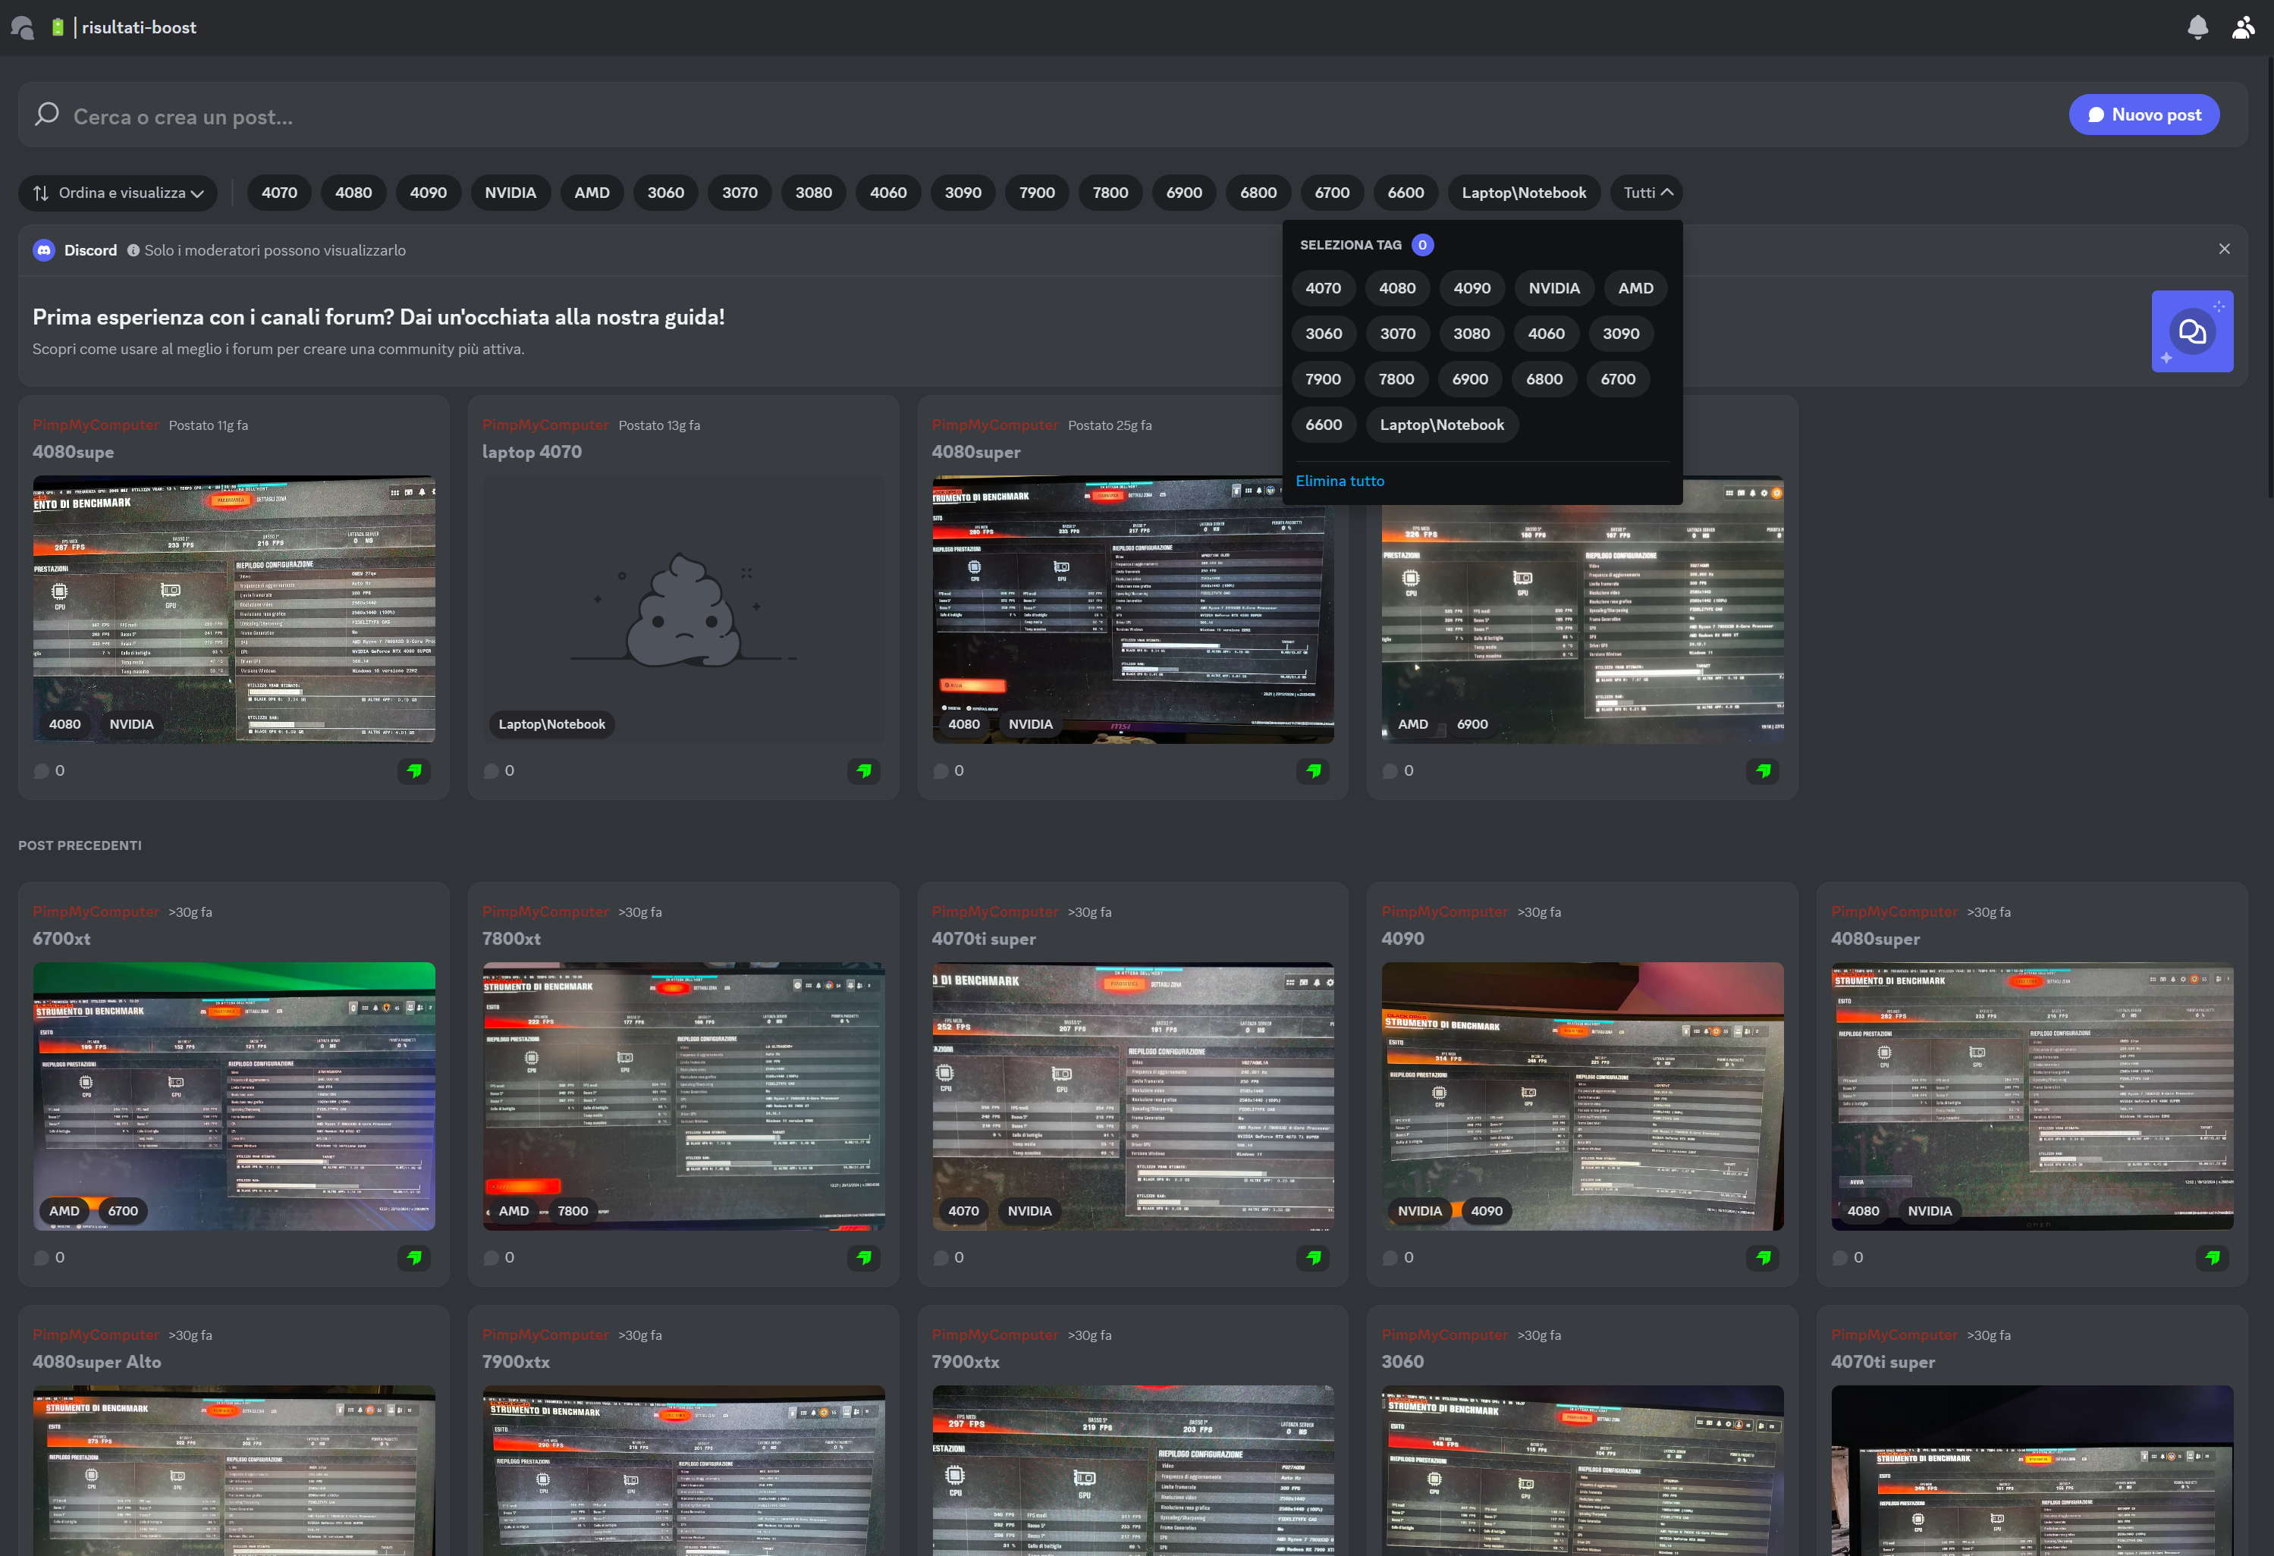
Task: Click the forward arrow on 7800xt post
Action: coord(863,1259)
